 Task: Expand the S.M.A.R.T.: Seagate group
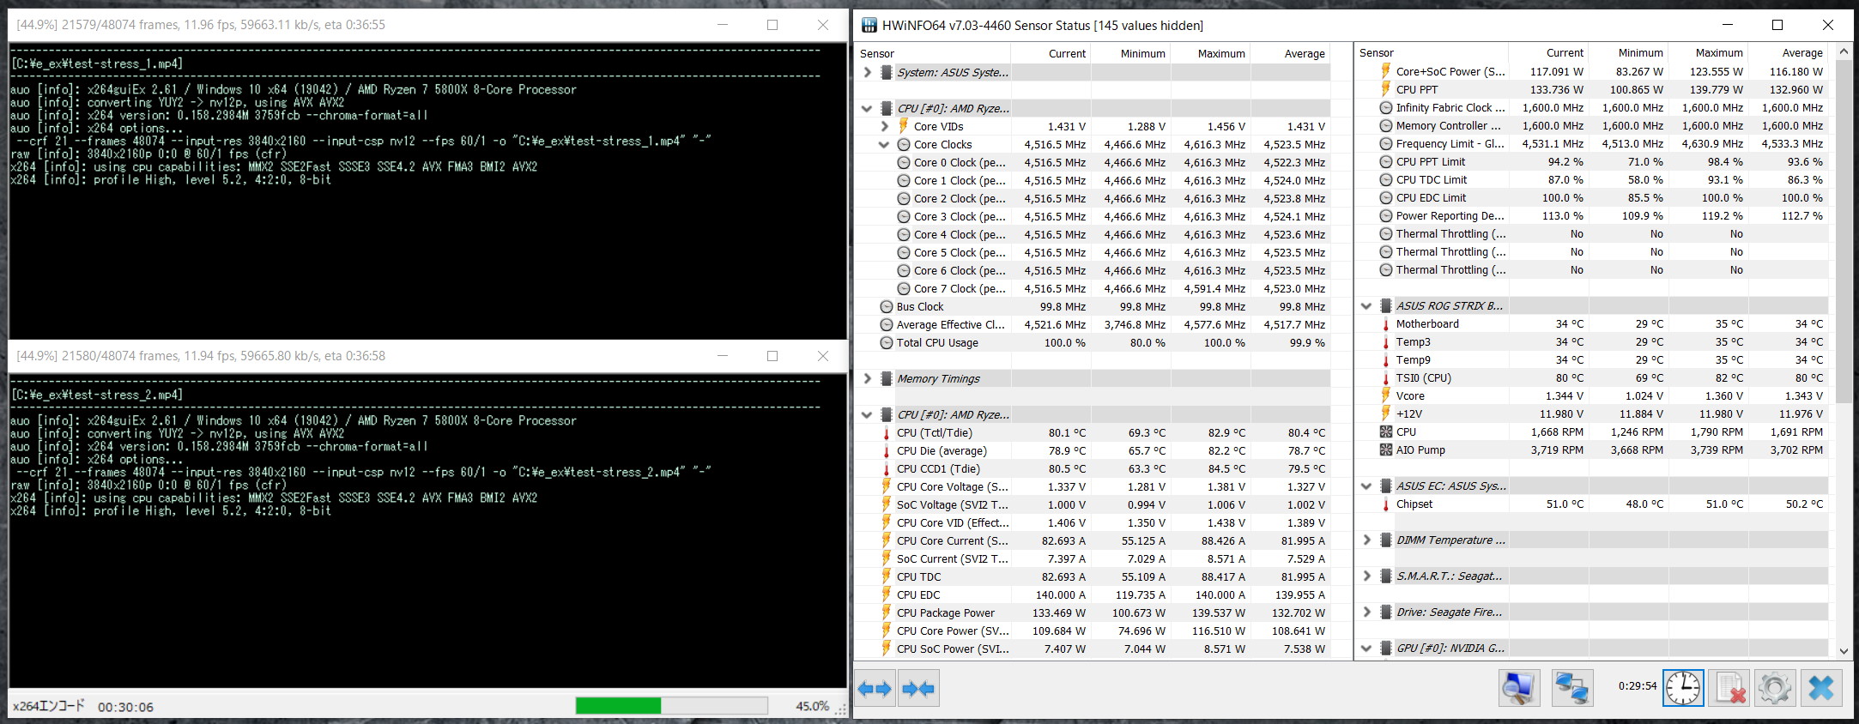point(1366,576)
